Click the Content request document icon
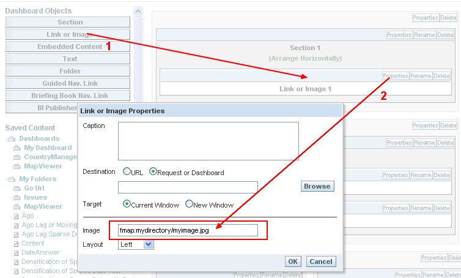 tap(17, 244)
